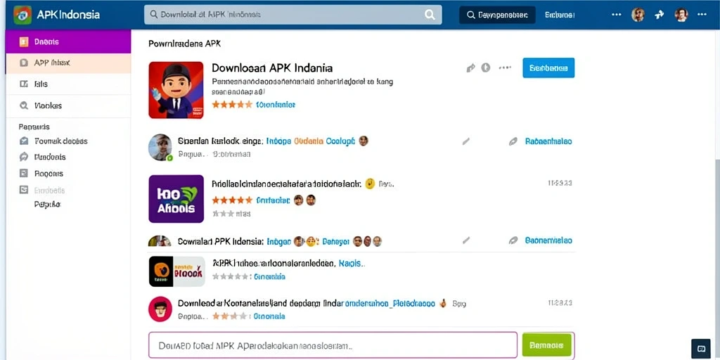The image size is (720, 360).
Task: Click the APK Indonsia logo icon
Action: point(23,15)
